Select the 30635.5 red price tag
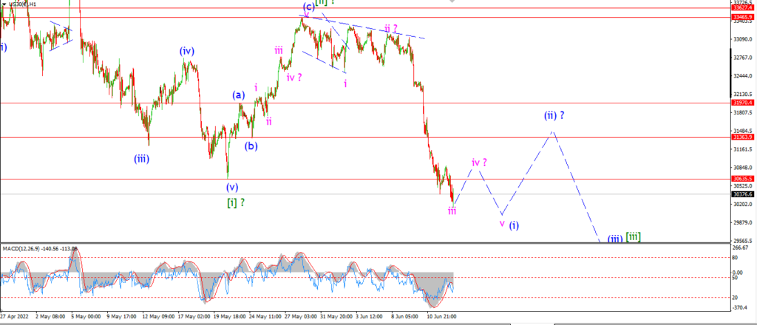This screenshot has width=757, height=325. [744, 179]
